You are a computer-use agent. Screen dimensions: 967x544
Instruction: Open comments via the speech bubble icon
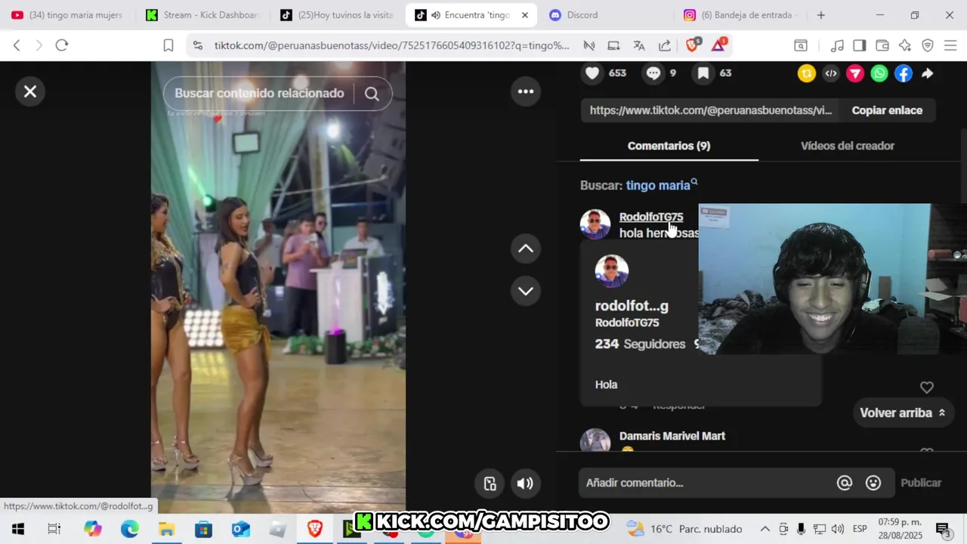click(653, 73)
